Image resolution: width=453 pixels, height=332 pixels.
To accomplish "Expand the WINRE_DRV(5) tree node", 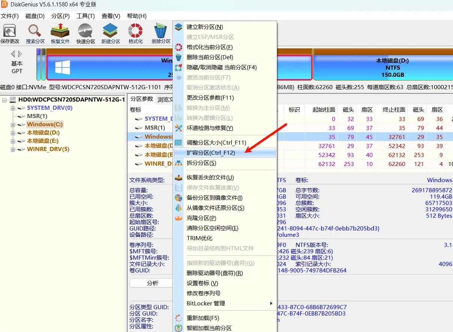I will pyautogui.click(x=13, y=149).
